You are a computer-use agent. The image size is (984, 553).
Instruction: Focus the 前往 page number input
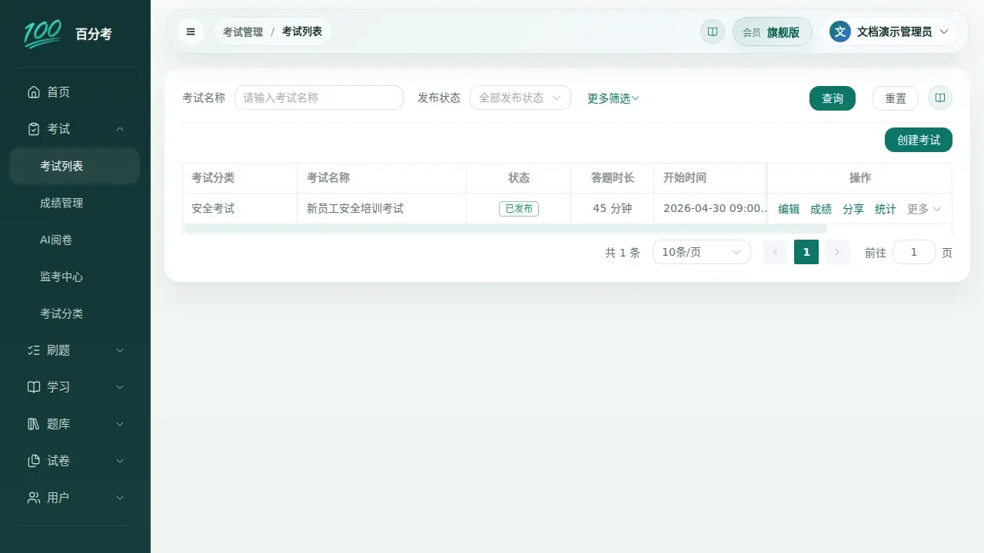(914, 252)
